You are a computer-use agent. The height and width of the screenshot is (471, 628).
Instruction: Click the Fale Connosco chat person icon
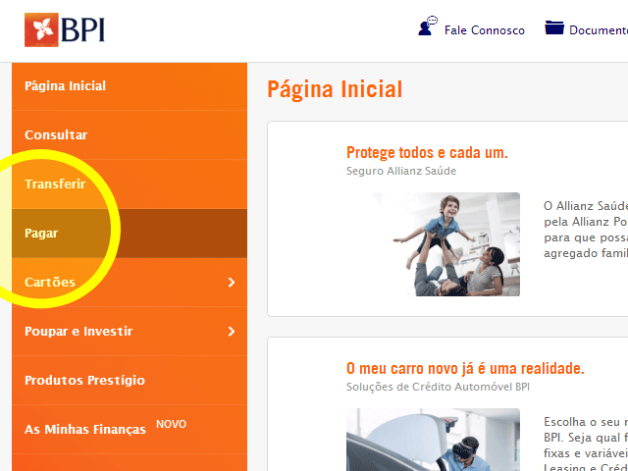point(428,26)
